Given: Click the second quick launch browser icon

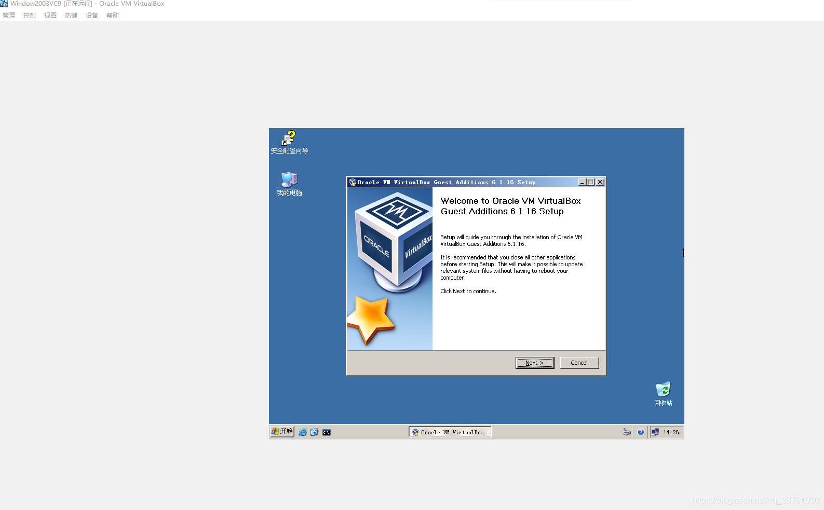Looking at the screenshot, I should (314, 432).
